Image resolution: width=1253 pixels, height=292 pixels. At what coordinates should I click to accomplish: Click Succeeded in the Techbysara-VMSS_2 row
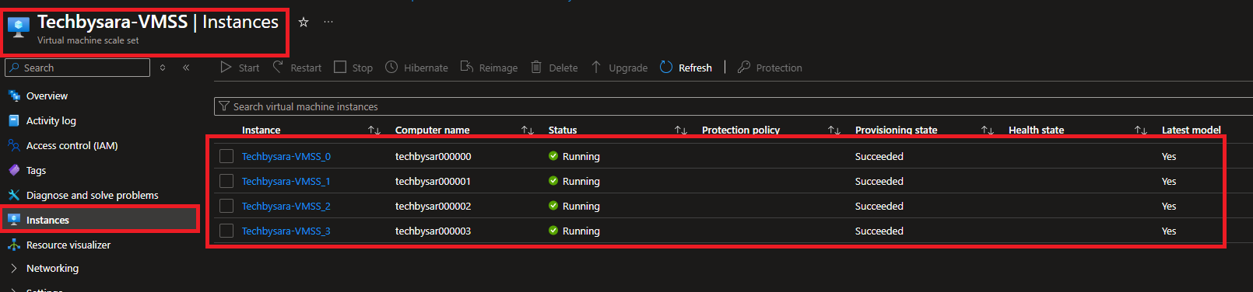point(879,206)
